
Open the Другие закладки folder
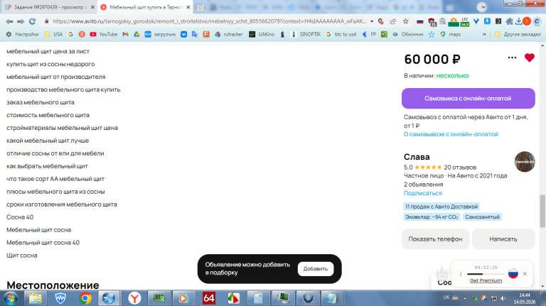(518, 34)
